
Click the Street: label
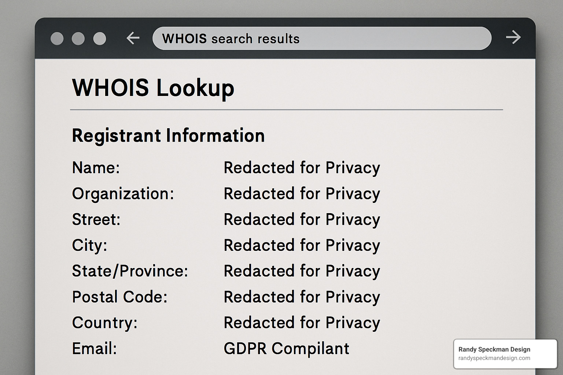[x=96, y=220]
